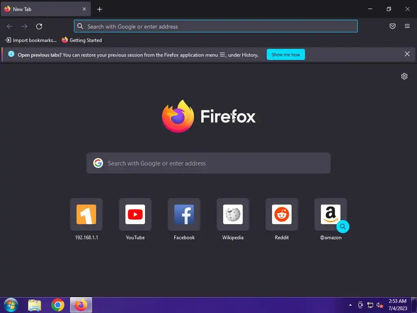Open the YouTube shortcut tile

[135, 214]
